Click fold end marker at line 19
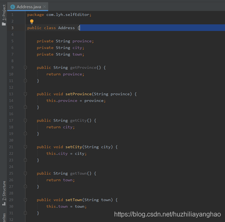The image size is (225, 222). pos(25,134)
